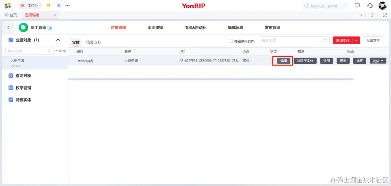Switch to 对象建模 section
Image resolution: width=391 pixels, height=186 pixels.
[x=118, y=28]
